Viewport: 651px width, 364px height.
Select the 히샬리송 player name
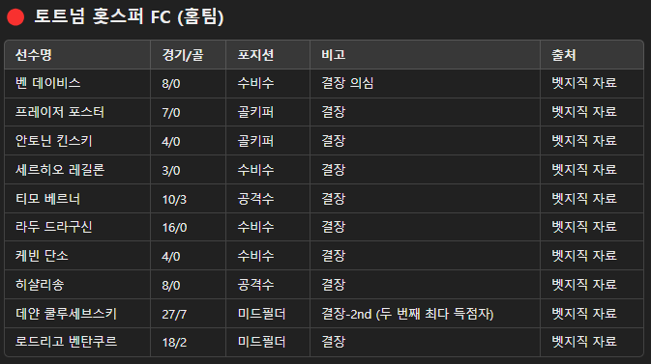point(40,285)
